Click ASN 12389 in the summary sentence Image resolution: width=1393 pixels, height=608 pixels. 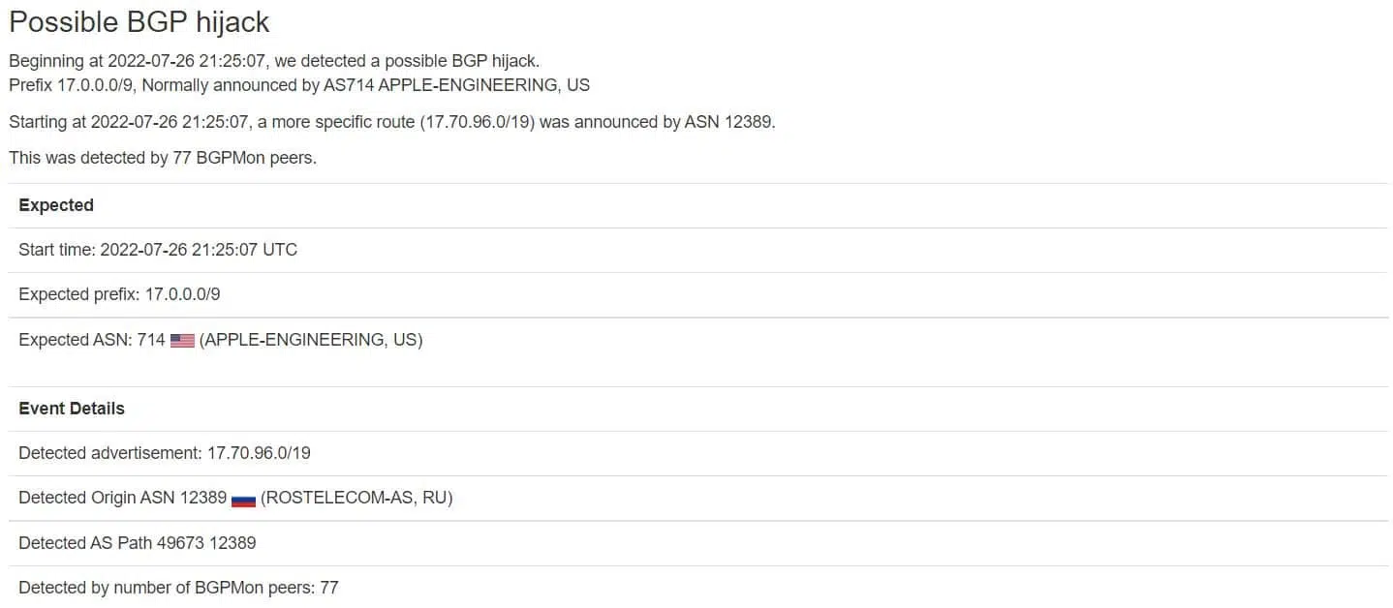point(729,123)
